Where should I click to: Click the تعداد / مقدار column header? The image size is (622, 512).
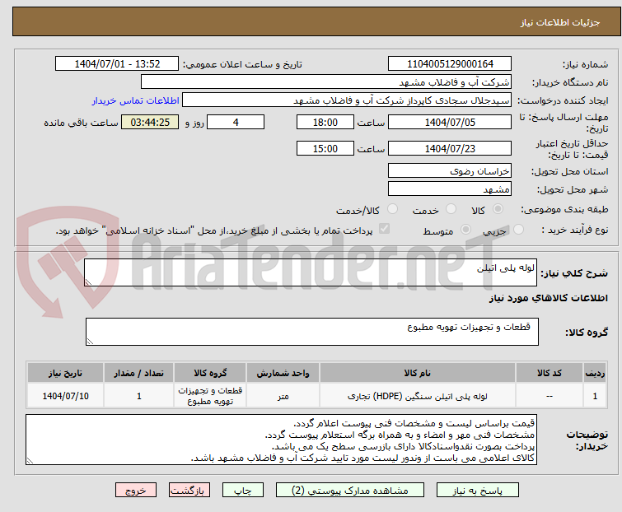[x=139, y=373]
